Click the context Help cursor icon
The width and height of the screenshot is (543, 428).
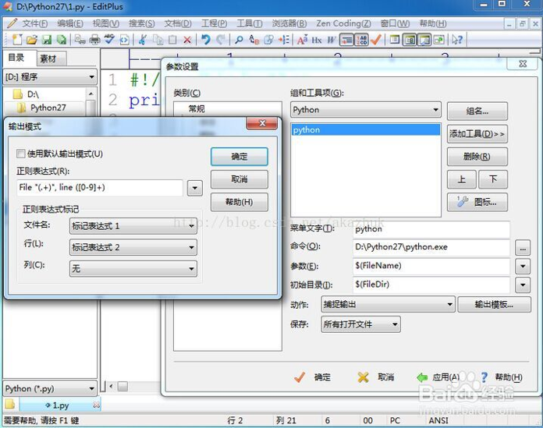pos(457,40)
